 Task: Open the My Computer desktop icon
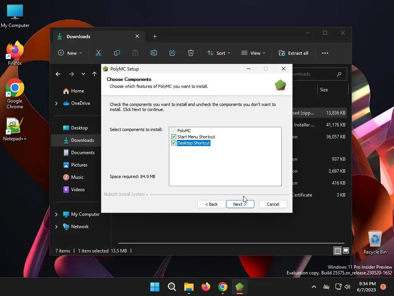pyautogui.click(x=15, y=16)
